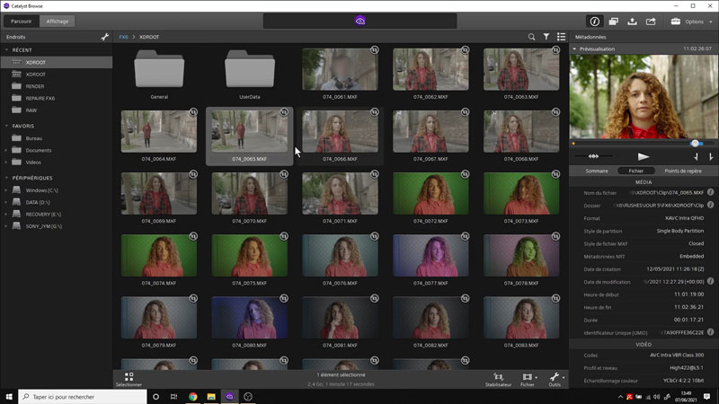Open Windows Start menu
This screenshot has height=404, width=719.
click(9, 397)
